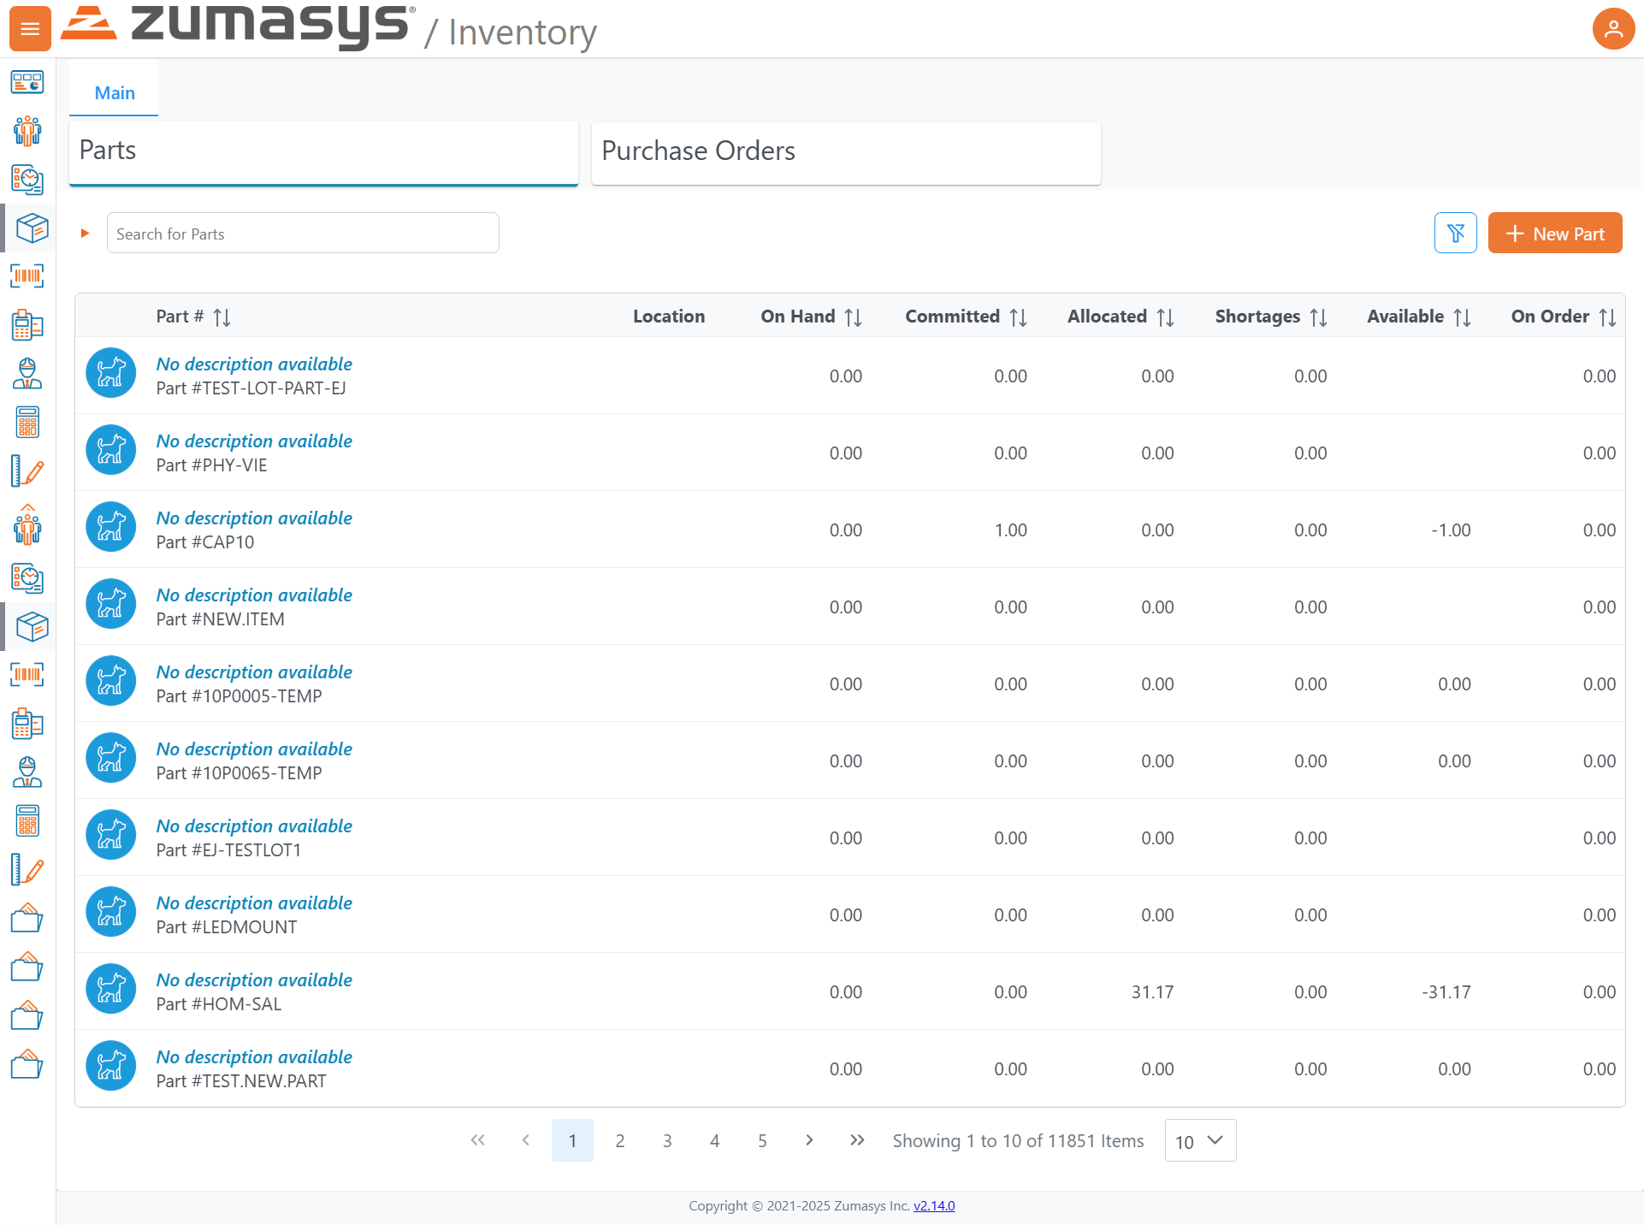Expand the search panel arrow
This screenshot has height=1225, width=1644.
point(85,233)
